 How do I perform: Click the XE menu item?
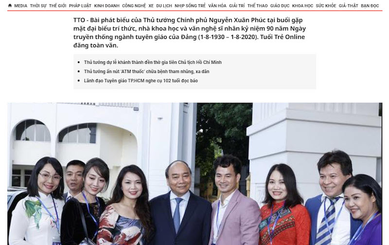(x=151, y=6)
